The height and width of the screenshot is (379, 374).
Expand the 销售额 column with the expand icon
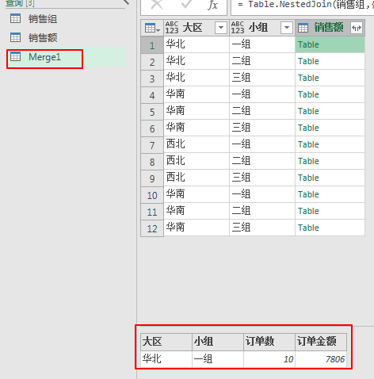tap(357, 28)
